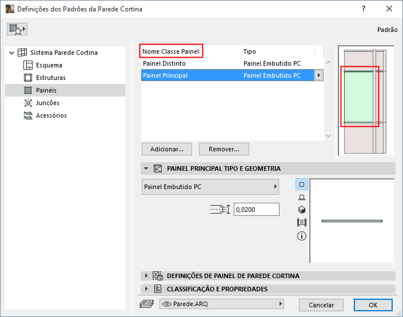Open the Esquema settings page

pos(49,65)
